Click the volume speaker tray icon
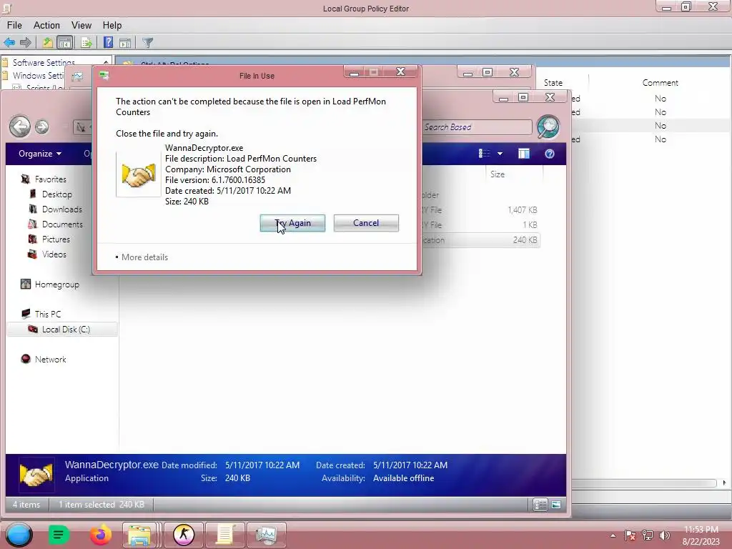Viewport: 732px width, 549px height. click(x=664, y=535)
